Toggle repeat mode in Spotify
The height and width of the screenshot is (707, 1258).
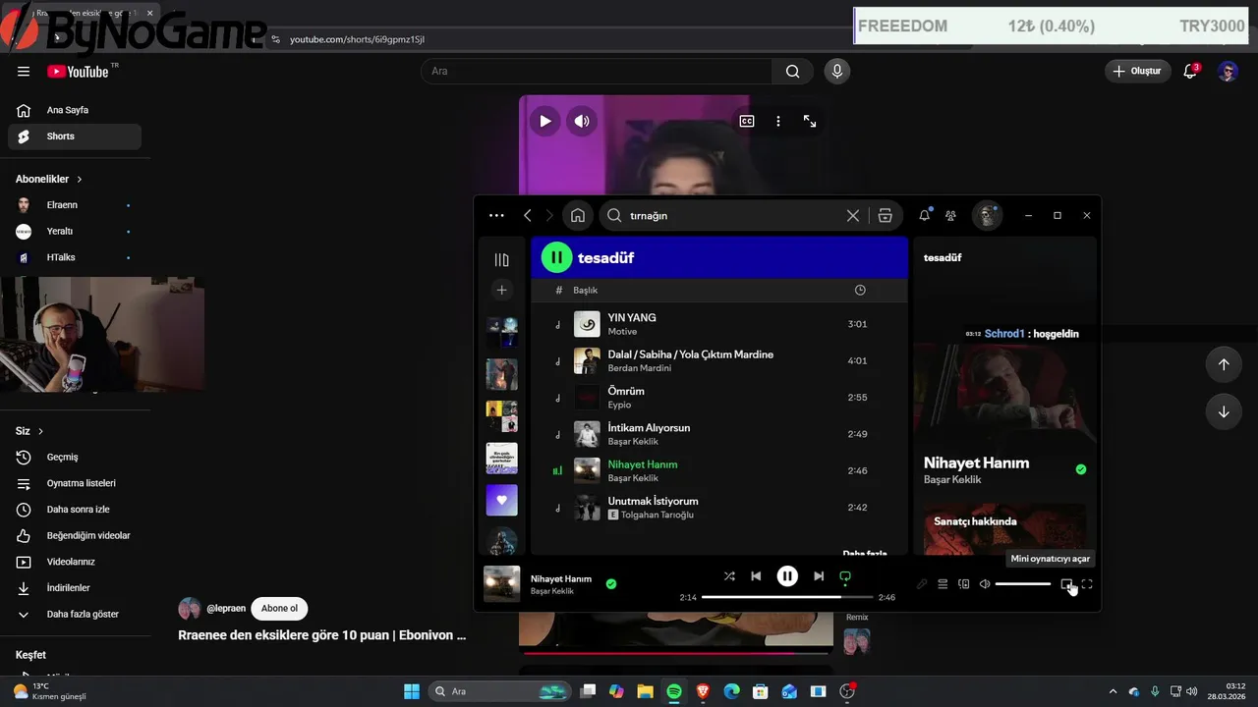pyautogui.click(x=844, y=576)
